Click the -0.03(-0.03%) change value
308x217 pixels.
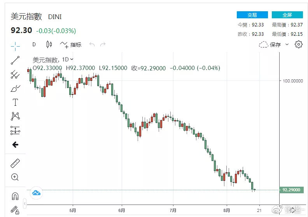click(x=56, y=31)
